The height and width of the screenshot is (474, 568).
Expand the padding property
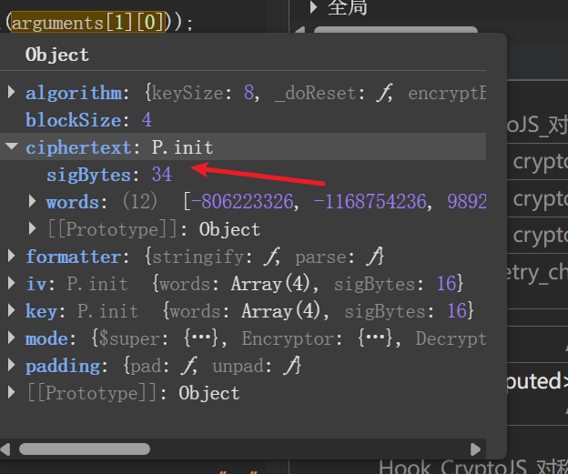pyautogui.click(x=11, y=366)
